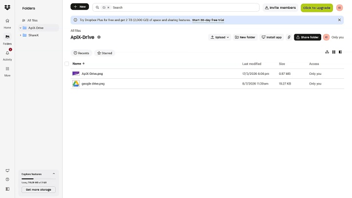Remove the folder filter chip in search
The width and height of the screenshot is (352, 198).
pyautogui.click(x=108, y=7)
